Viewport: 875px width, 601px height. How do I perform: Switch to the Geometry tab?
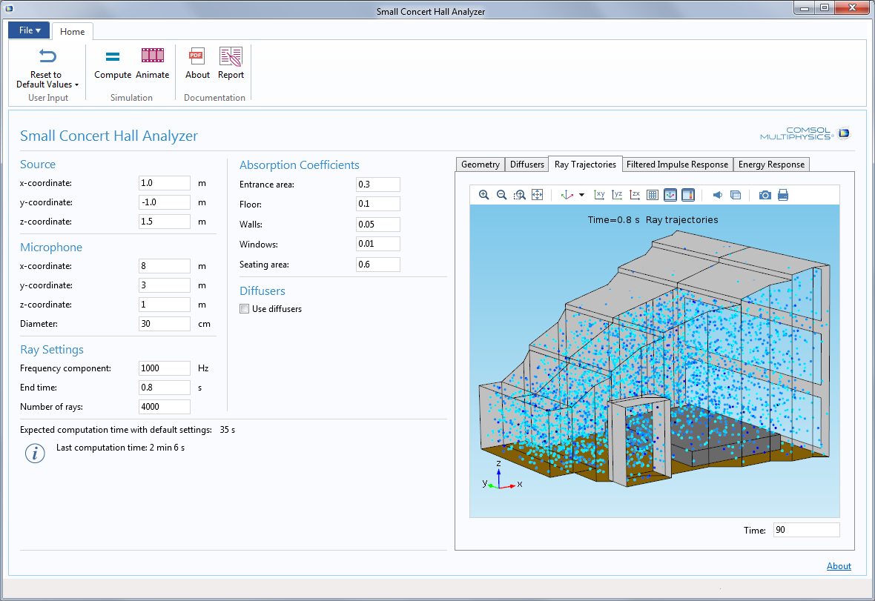(x=480, y=165)
